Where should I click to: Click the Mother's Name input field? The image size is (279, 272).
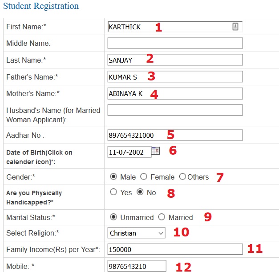(175, 93)
